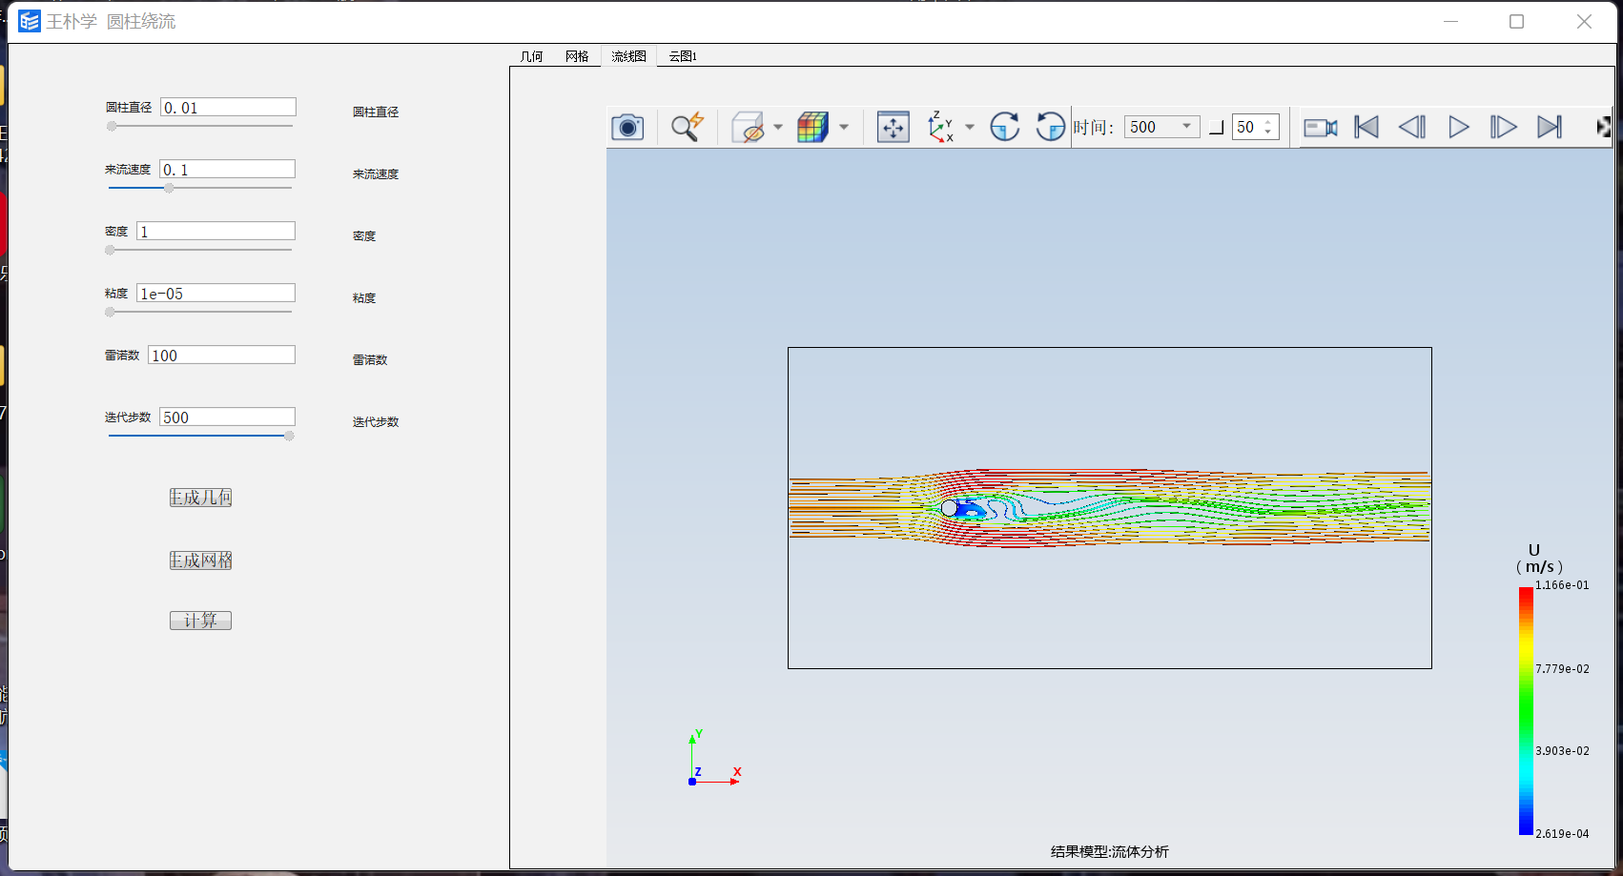Viewport: 1623px width, 876px height.
Task: Take a viewport screenshot with camera icon
Action: 627,127
